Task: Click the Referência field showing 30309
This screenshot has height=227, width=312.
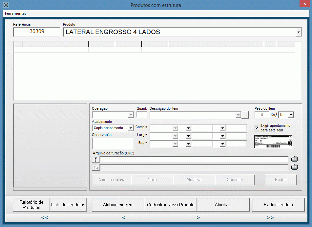Action: 37,32
